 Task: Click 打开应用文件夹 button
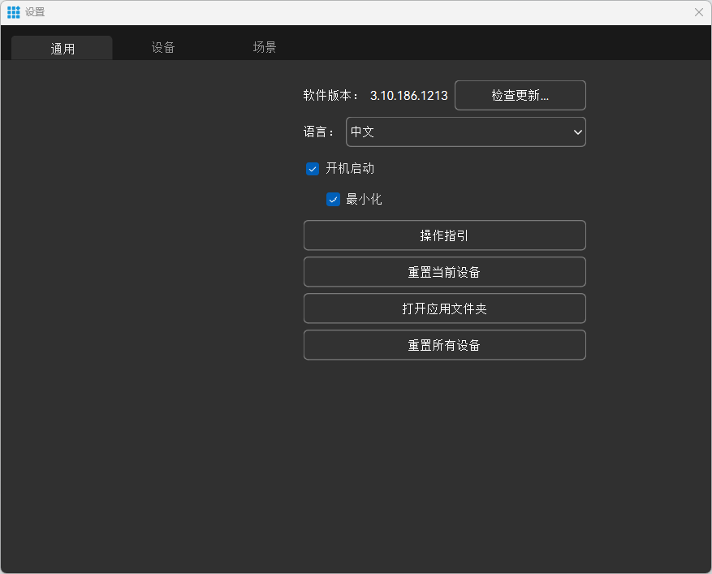pyautogui.click(x=444, y=309)
